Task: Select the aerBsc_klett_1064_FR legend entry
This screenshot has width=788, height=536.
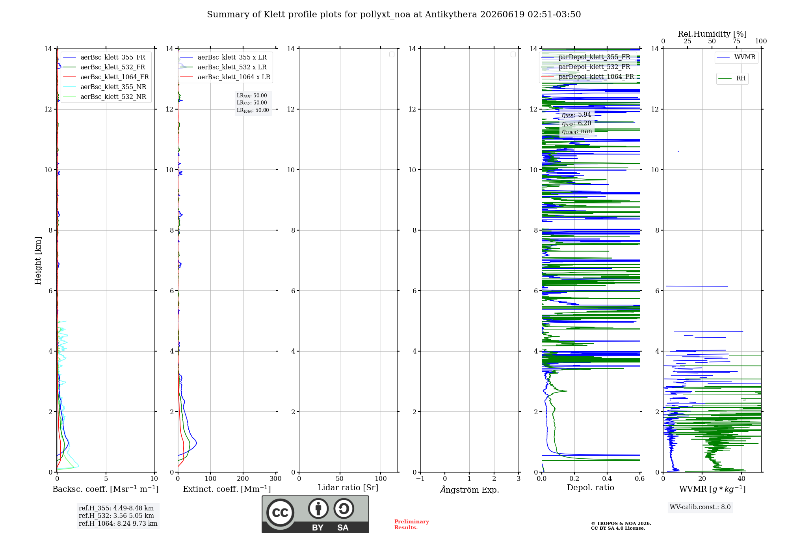Action: pos(106,77)
